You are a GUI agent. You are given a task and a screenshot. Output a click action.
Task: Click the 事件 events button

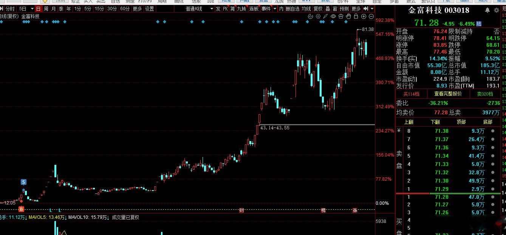coord(266,9)
